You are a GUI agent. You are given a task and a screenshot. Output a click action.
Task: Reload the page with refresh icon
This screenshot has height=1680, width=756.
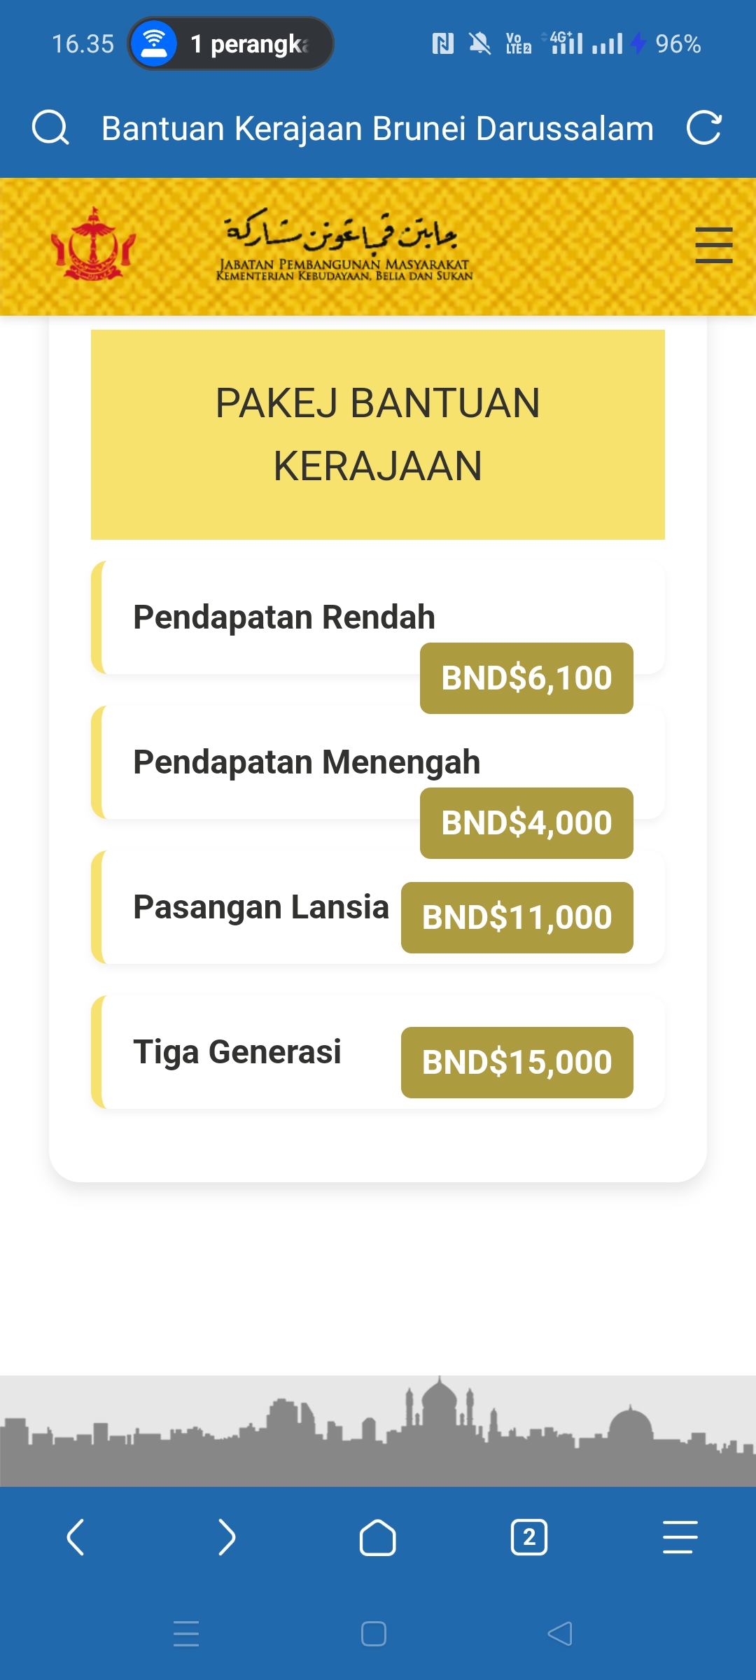point(703,128)
